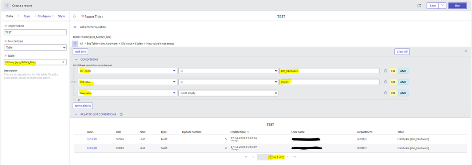
Task: Sort by Update time column arrow
Action: [x=248, y=132]
